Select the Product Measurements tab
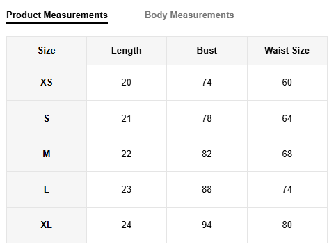336x251 pixels. [x=57, y=15]
